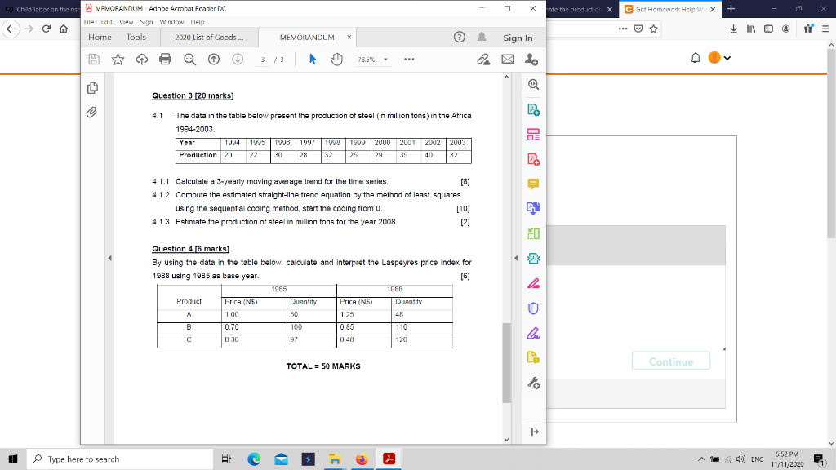Toggle the favorites star for this document
The image size is (836, 470).
click(118, 59)
